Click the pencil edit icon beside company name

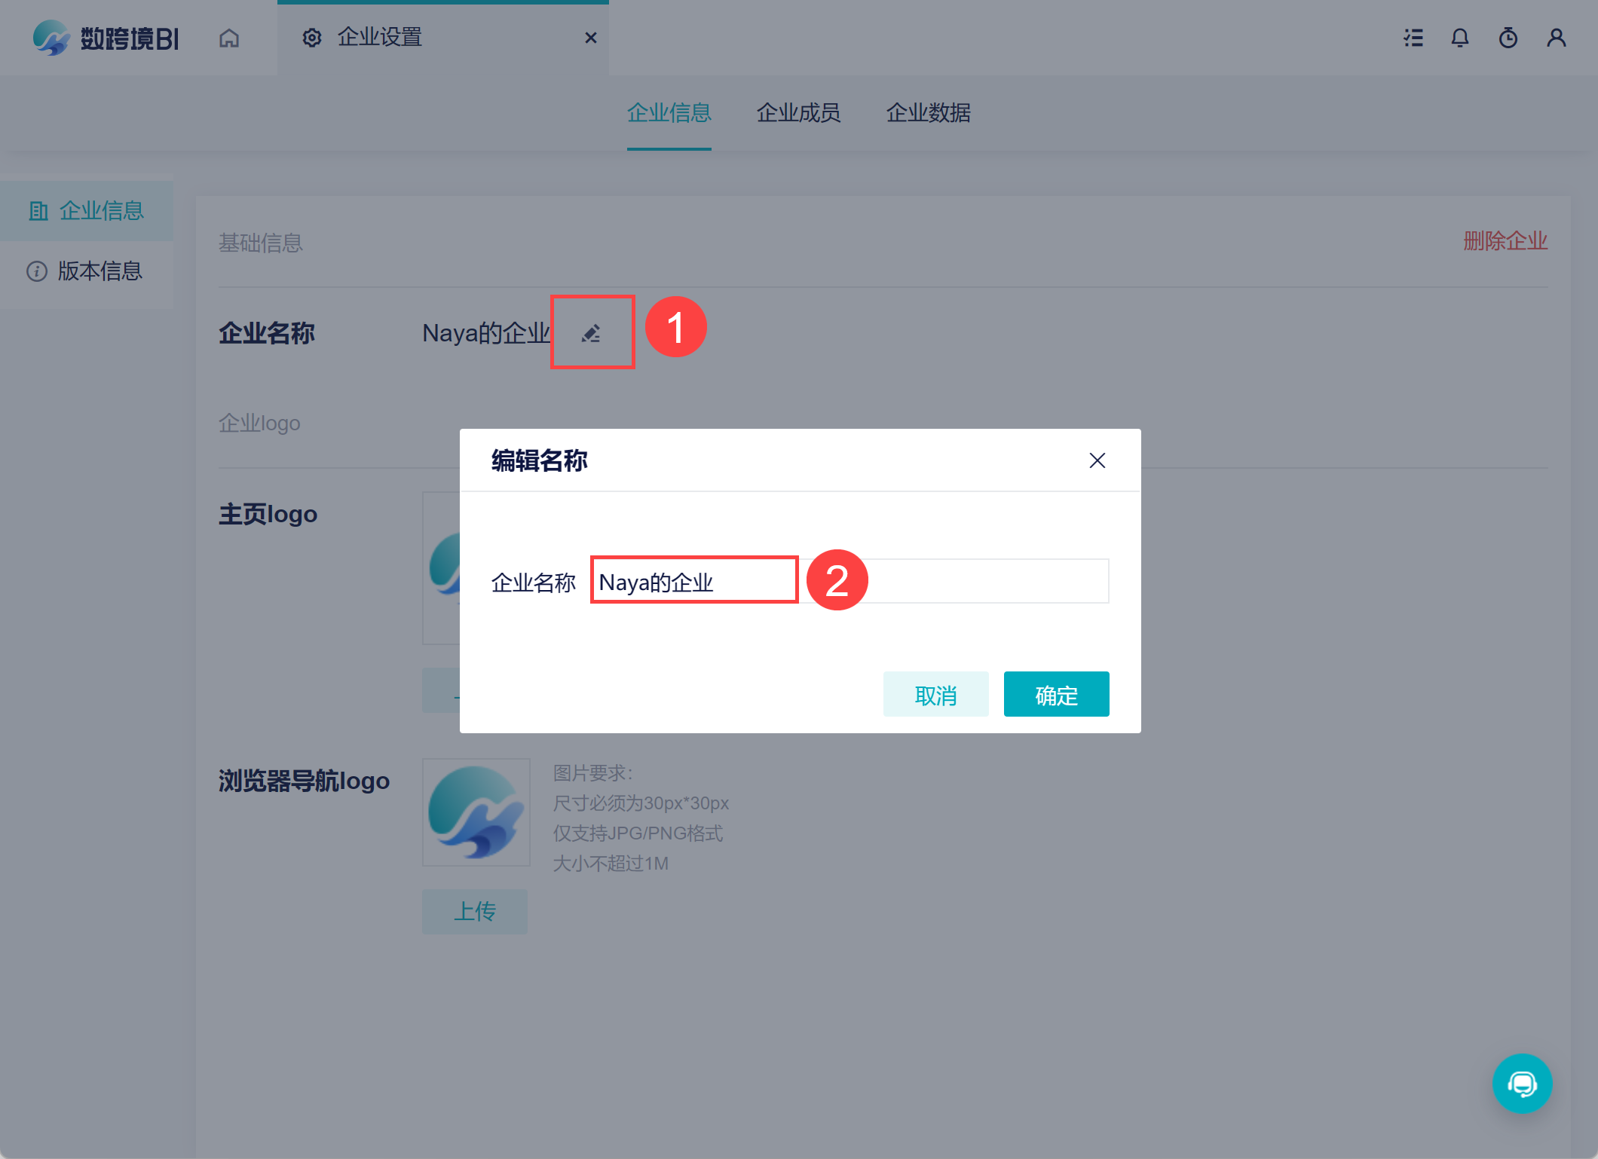(591, 333)
